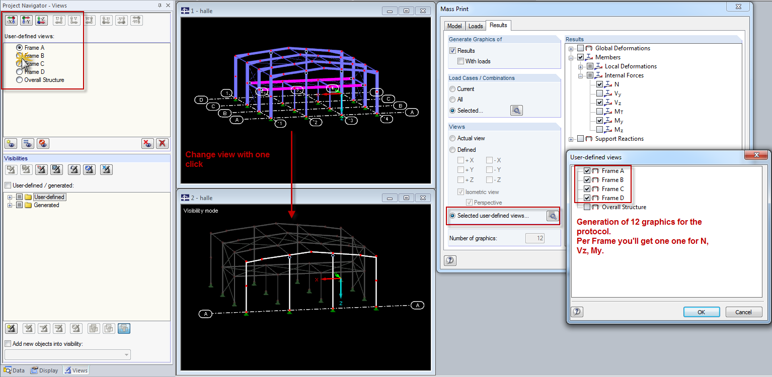Check the Overall Structure view checkbox
Viewport: 772px width, 377px height.
pos(587,207)
